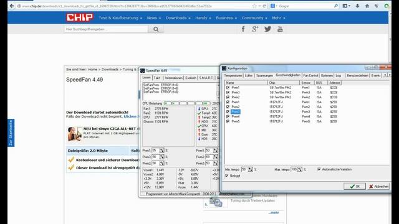The image size is (399, 224).
Task: Adjust the Min. tempo stepper arrows
Action: (x=251, y=169)
